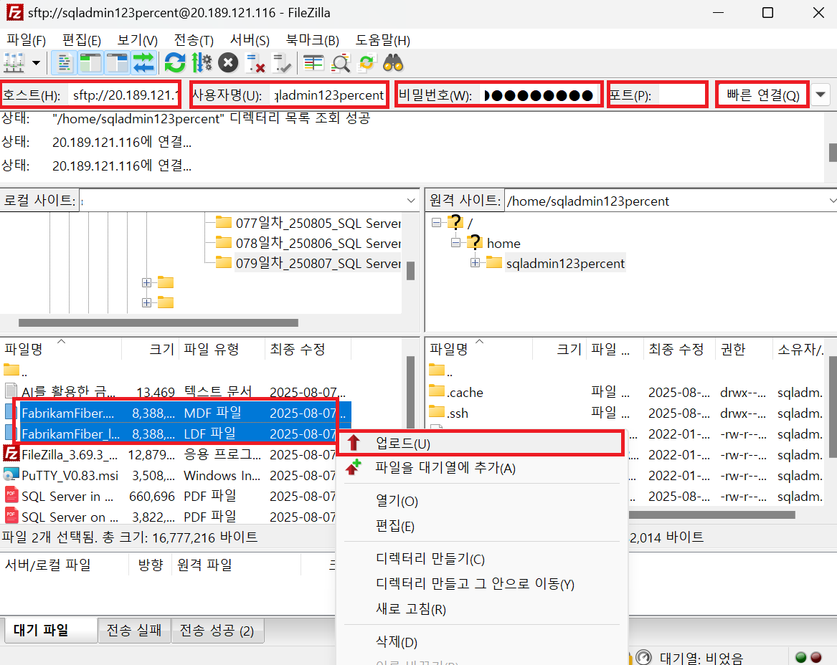The width and height of the screenshot is (837, 665).
Task: Open the 도움말(H) menu
Action: pyautogui.click(x=383, y=40)
